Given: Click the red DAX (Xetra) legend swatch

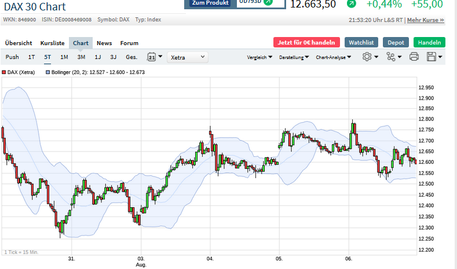Looking at the screenshot, I should pos(3,72).
